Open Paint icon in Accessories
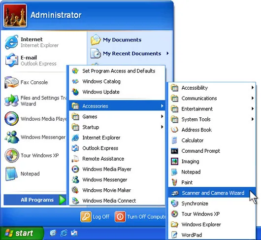Viewport: 261px width, 240px height. coord(174,182)
